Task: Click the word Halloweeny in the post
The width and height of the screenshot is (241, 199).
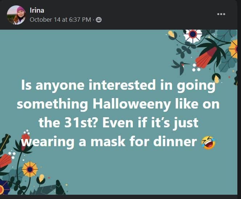Action: (x=131, y=104)
